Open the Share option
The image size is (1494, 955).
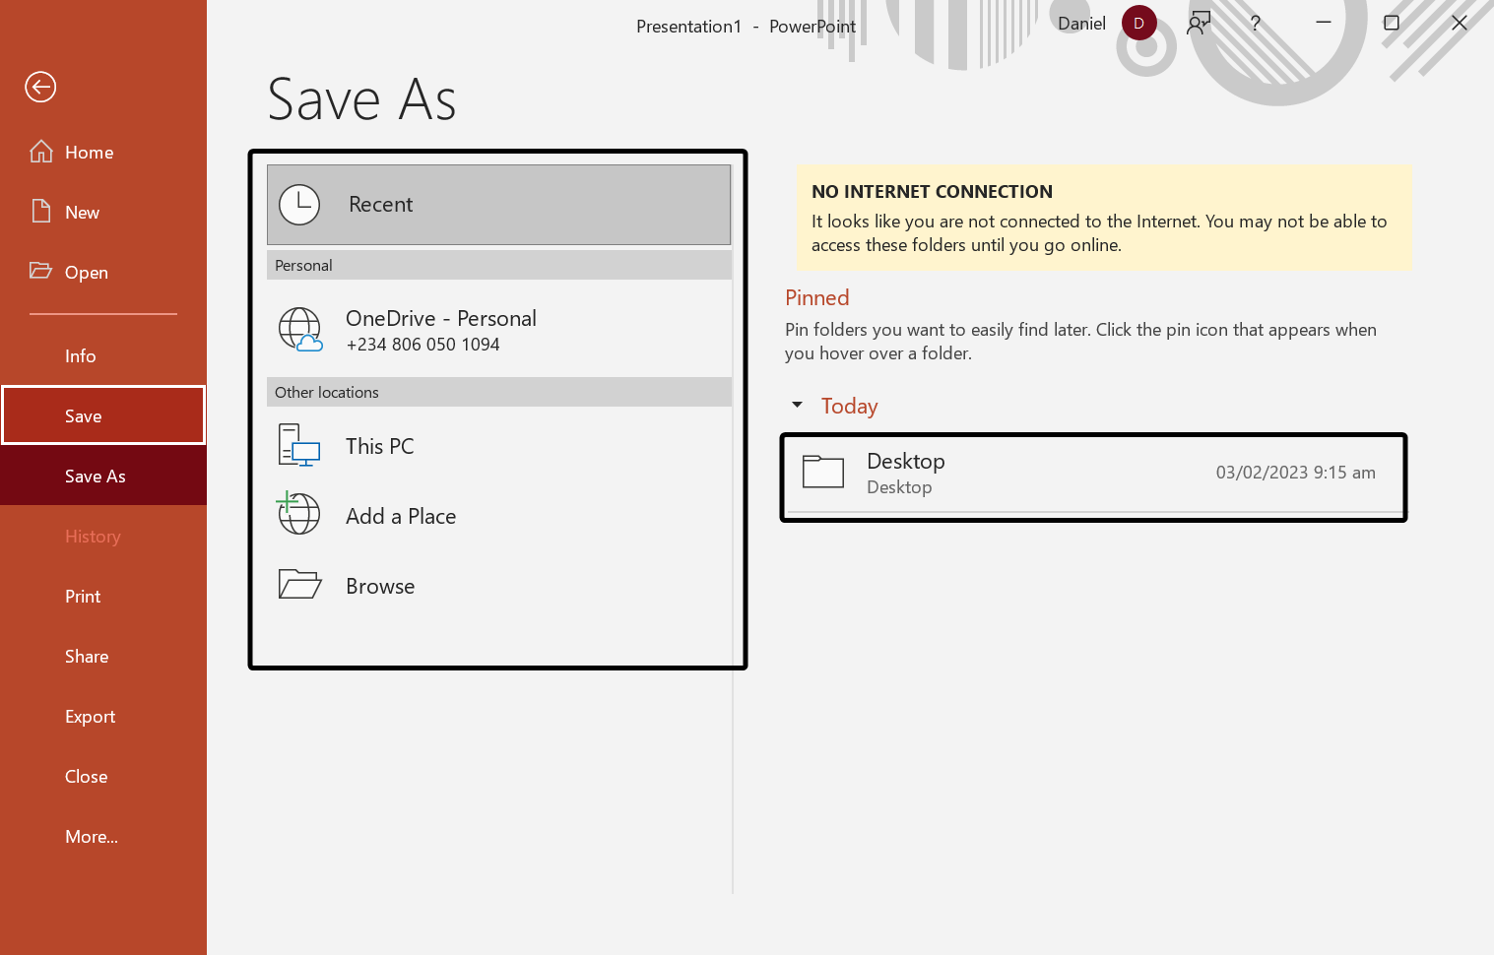point(87,656)
